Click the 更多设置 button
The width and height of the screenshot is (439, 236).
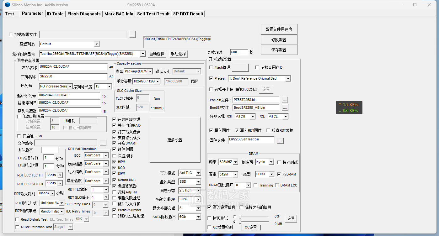[x=175, y=140]
